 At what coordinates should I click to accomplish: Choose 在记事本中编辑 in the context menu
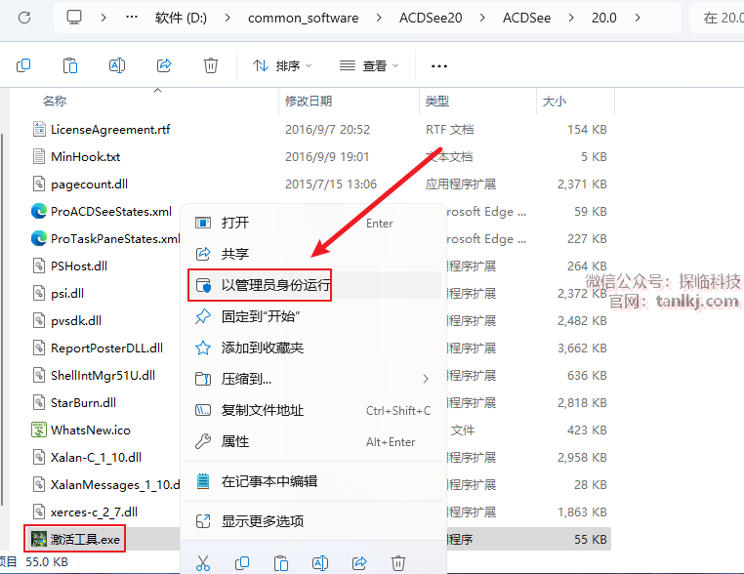[313, 481]
